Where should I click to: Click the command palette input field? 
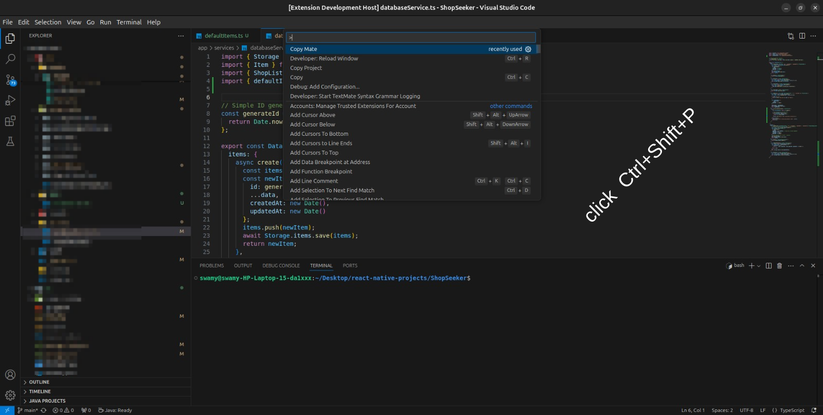[410, 37]
